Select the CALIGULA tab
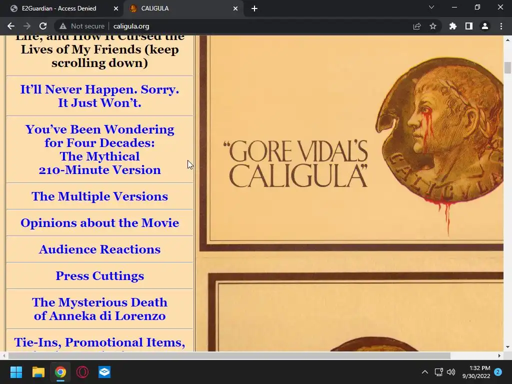 183,8
